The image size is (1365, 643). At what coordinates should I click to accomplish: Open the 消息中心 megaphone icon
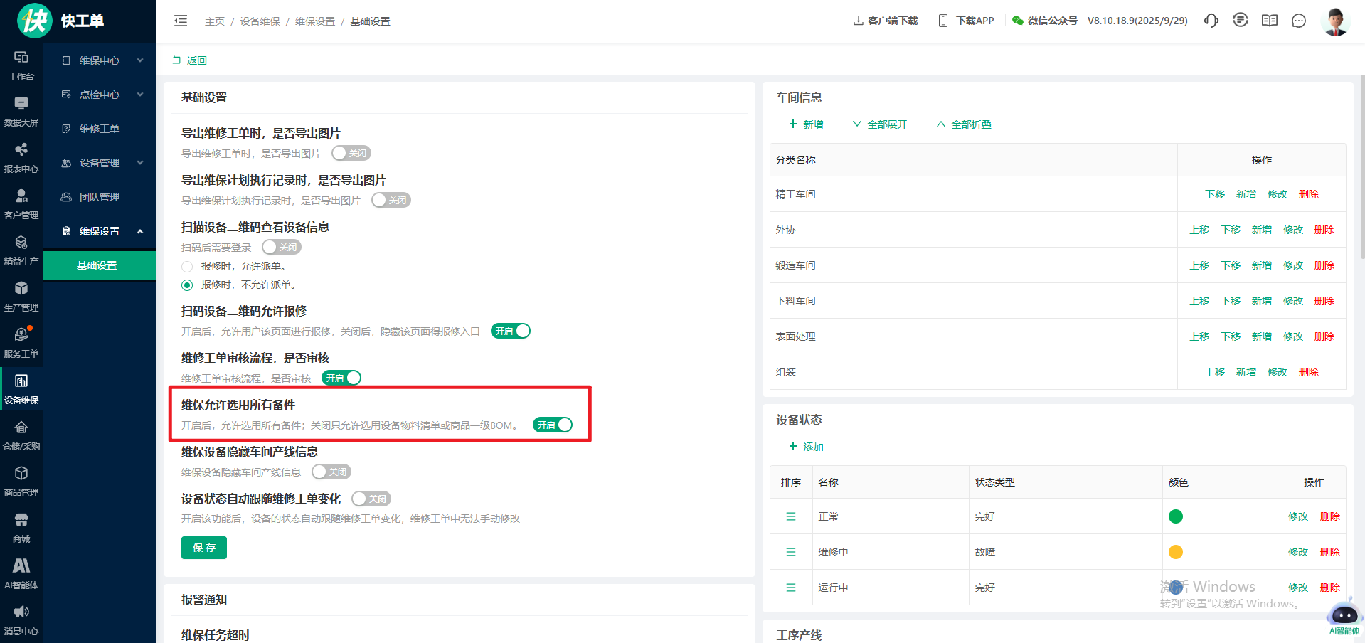[x=21, y=619]
